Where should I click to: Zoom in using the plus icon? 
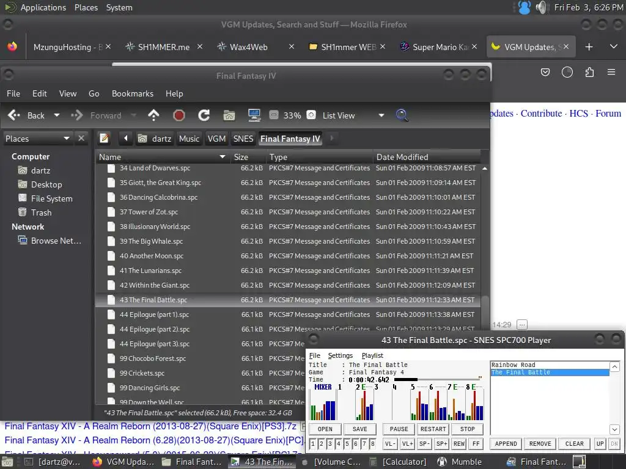coord(311,115)
